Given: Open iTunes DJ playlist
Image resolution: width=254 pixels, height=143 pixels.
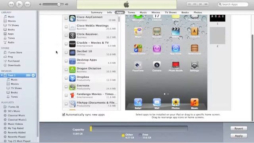Looking at the screenshot, I should tap(13, 107).
